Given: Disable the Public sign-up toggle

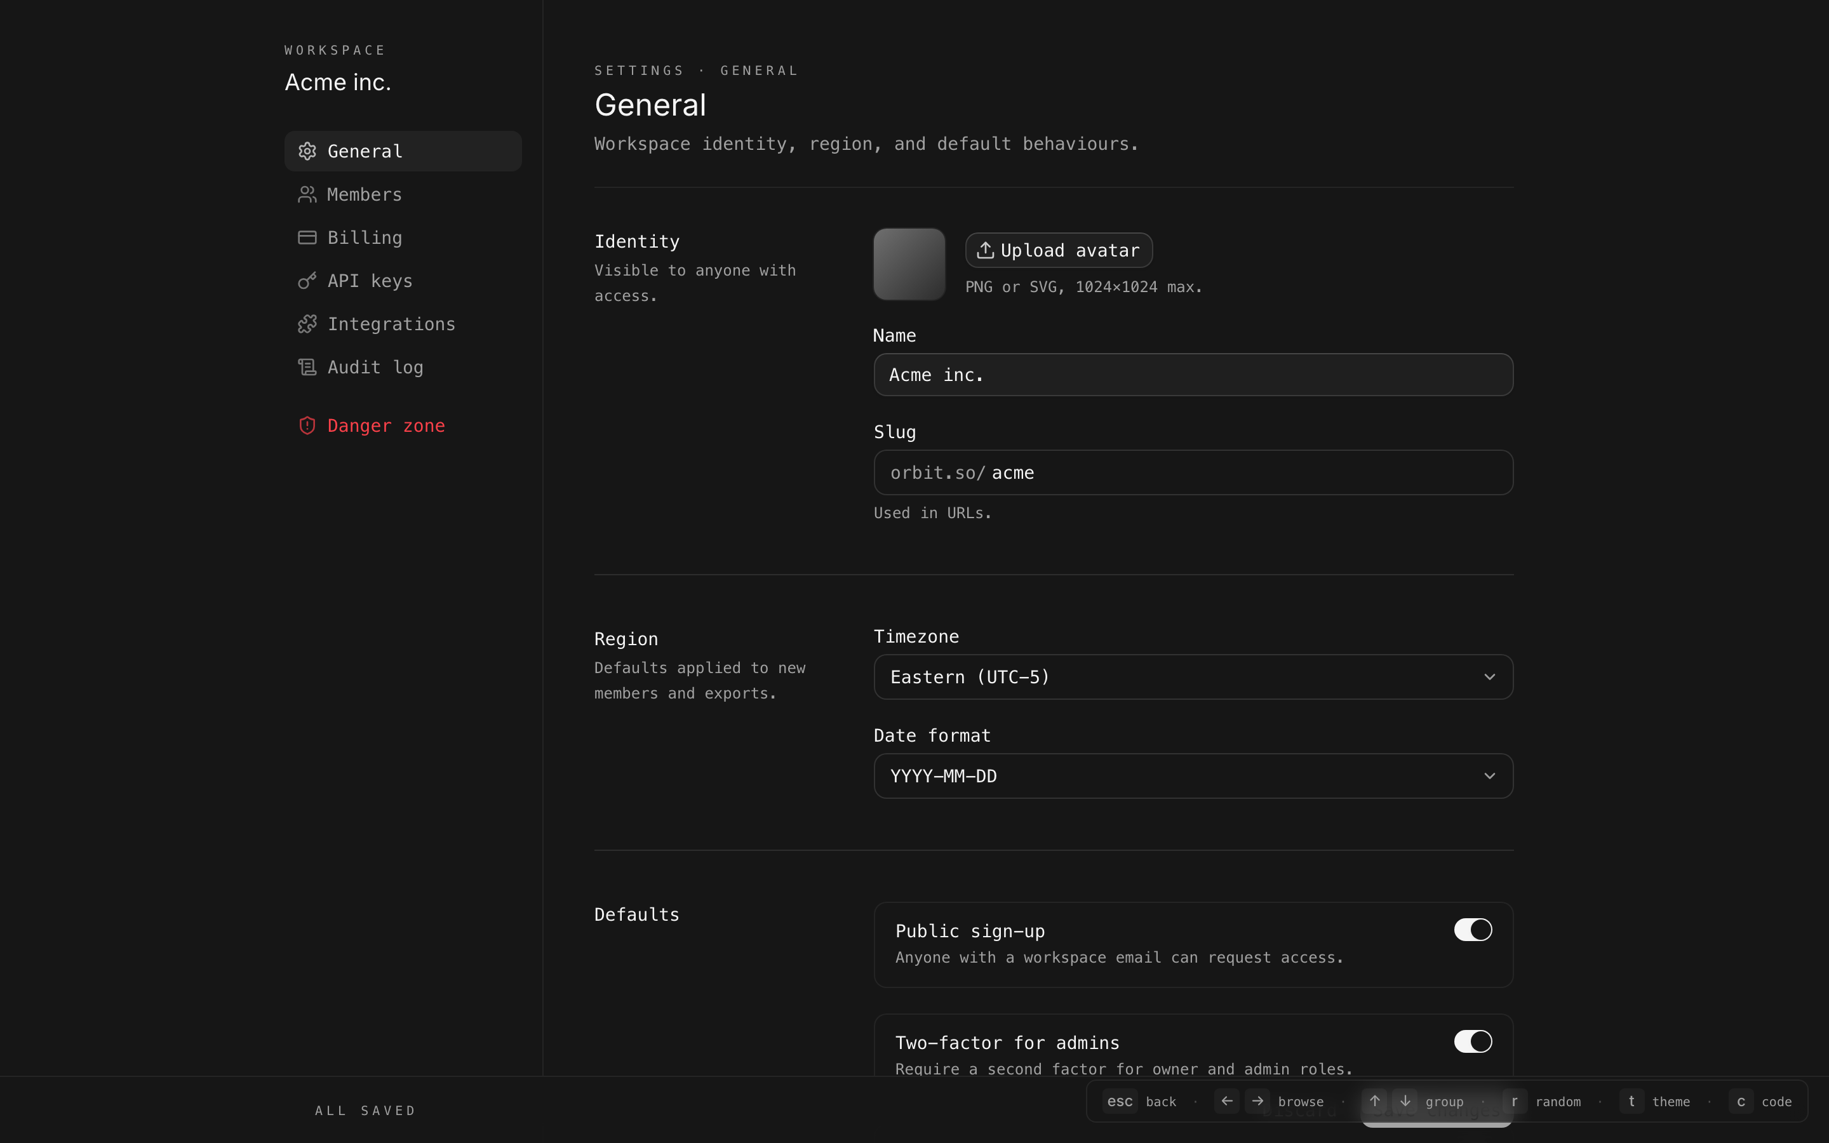Looking at the screenshot, I should coord(1472,930).
